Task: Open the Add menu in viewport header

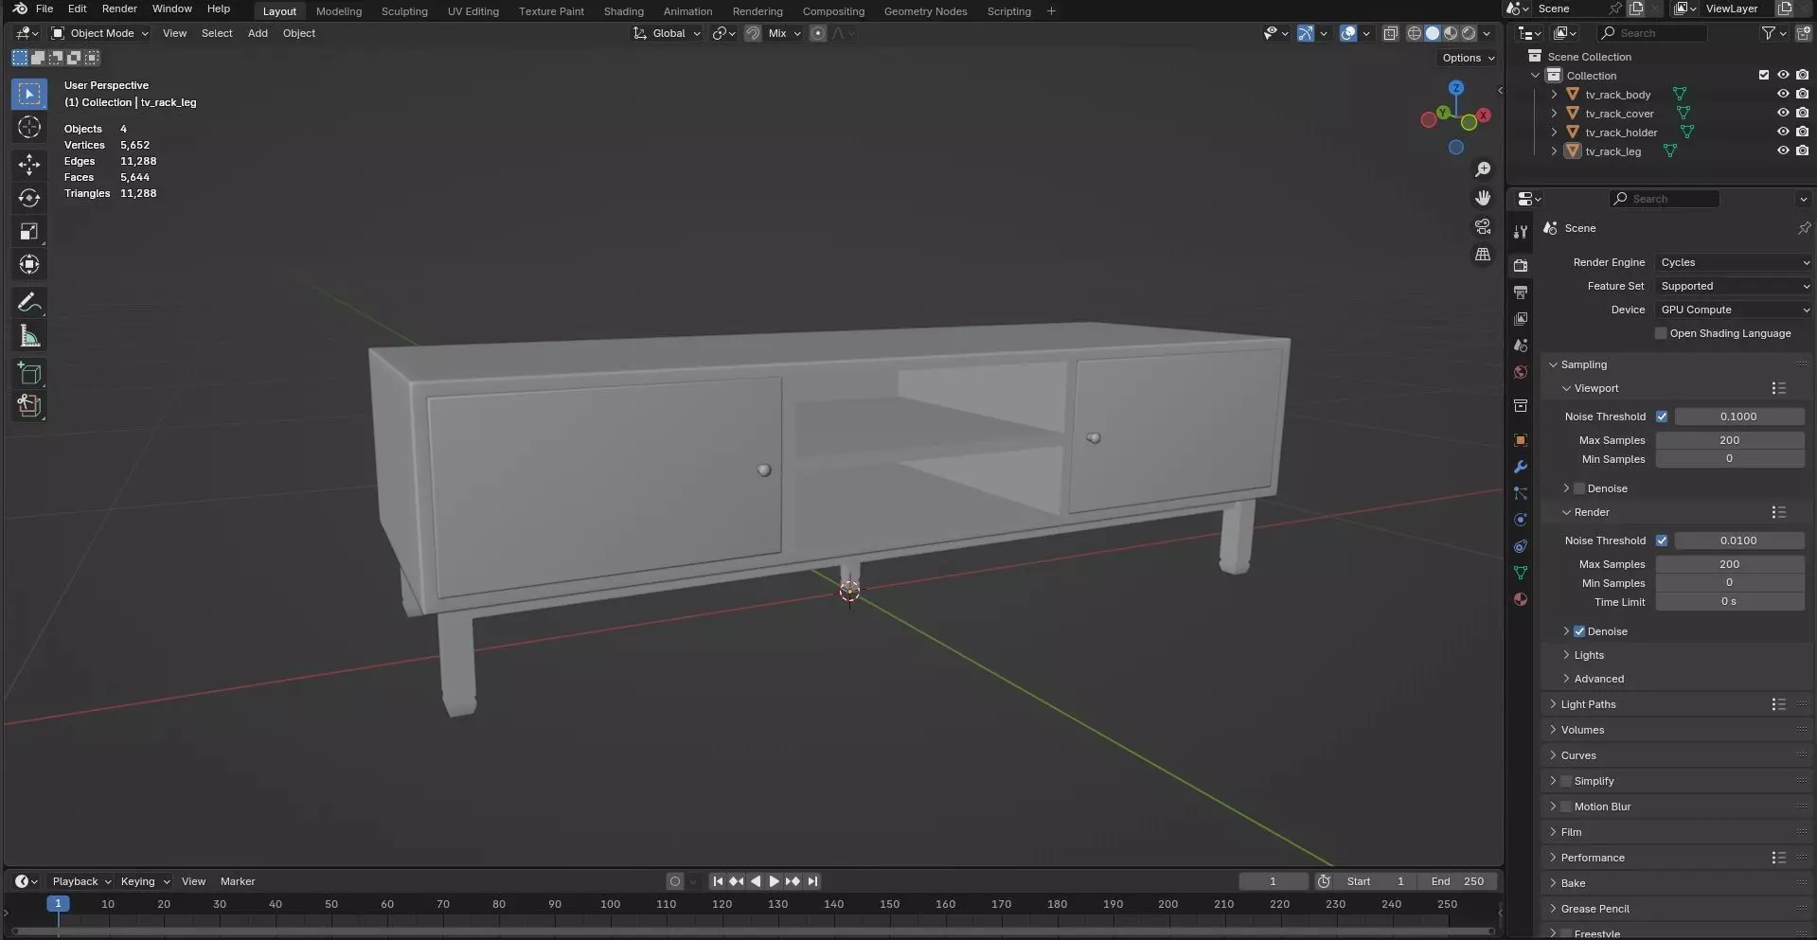Action: [258, 33]
